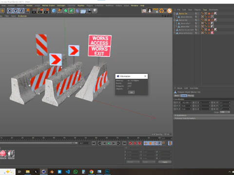Click the spline pen tool icon

click(x=59, y=11)
